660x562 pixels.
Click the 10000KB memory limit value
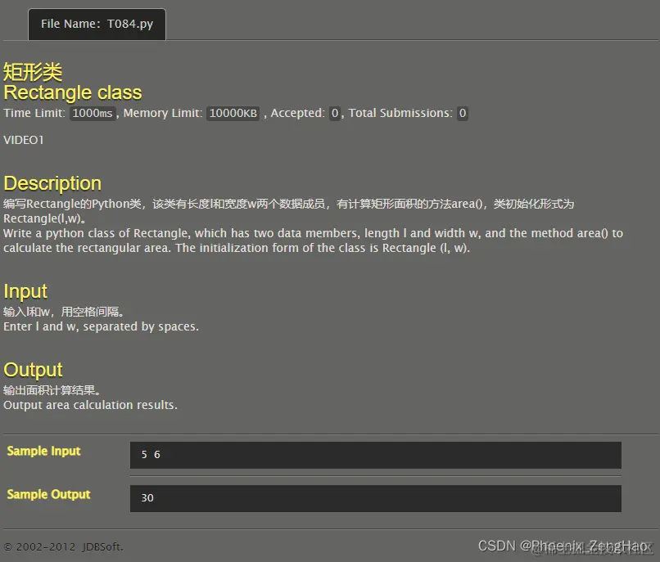pyautogui.click(x=233, y=113)
